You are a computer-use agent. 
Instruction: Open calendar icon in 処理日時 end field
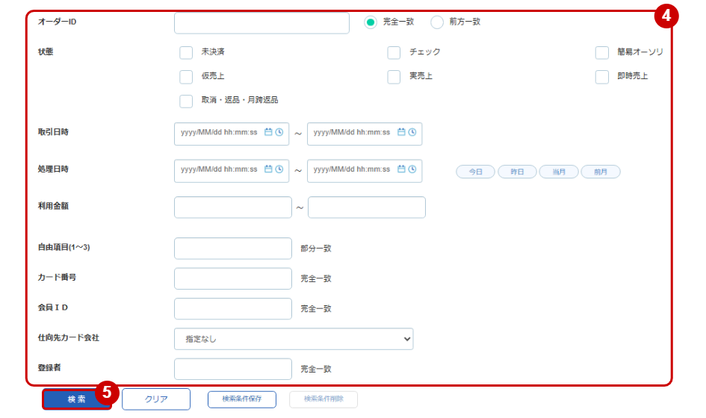coord(401,169)
